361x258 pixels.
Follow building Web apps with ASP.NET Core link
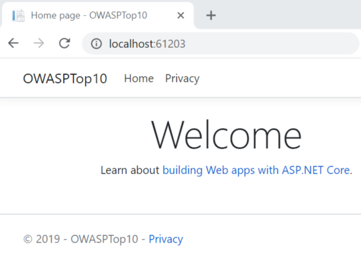pyautogui.click(x=256, y=170)
